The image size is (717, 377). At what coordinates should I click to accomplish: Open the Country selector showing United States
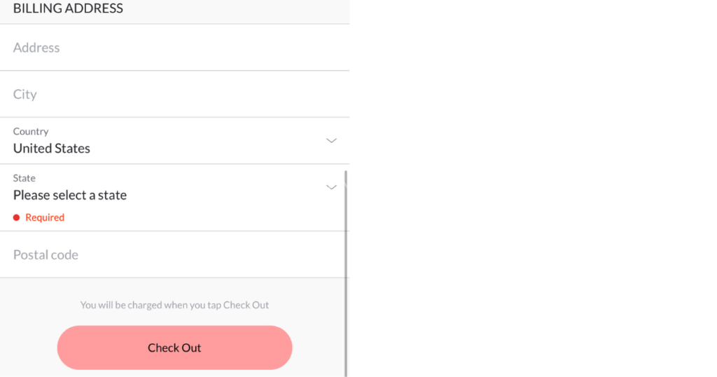coord(168,141)
